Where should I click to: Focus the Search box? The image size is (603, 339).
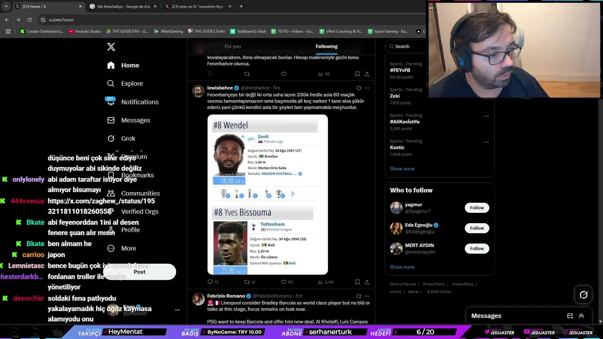coord(406,46)
